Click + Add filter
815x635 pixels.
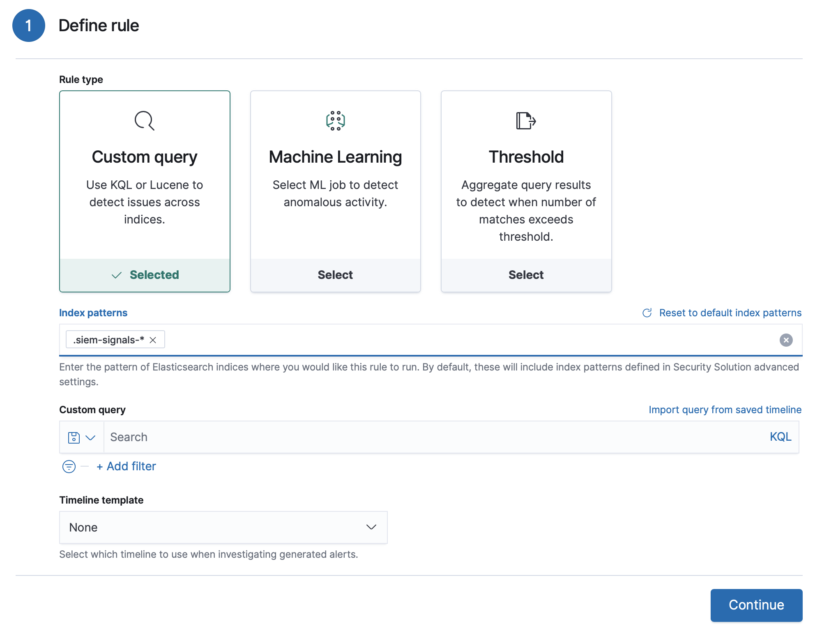tap(127, 467)
